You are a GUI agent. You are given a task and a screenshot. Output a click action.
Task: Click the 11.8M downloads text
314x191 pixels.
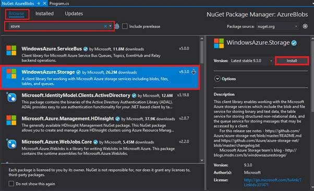coord(128,49)
